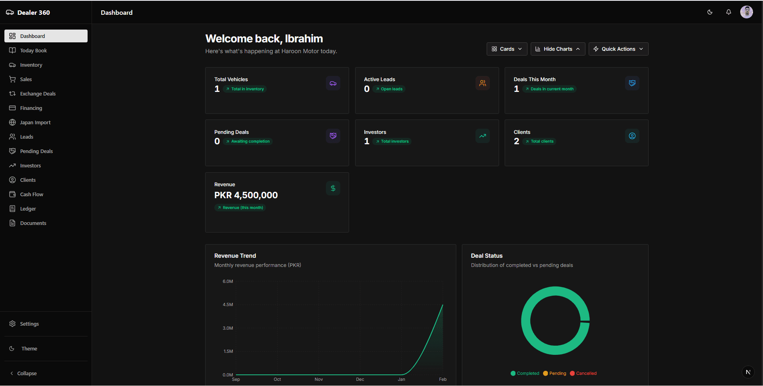Select the Investors trend icon on card
Viewport: 763px width, 386px height.
coord(482,136)
